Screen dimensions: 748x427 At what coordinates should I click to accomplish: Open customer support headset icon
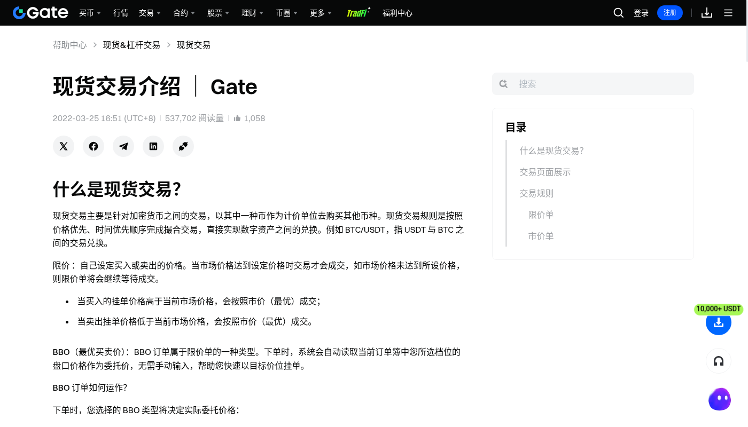click(x=719, y=361)
